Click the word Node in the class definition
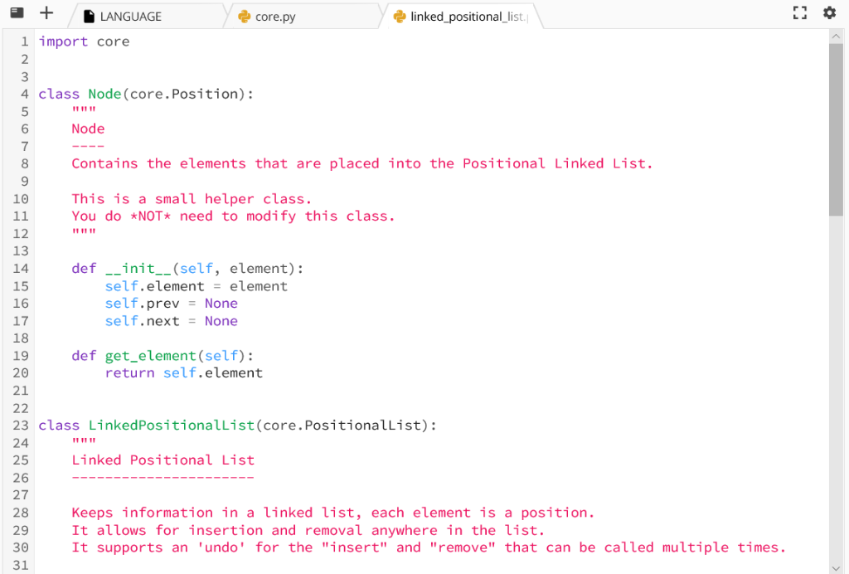849x574 pixels. click(104, 94)
